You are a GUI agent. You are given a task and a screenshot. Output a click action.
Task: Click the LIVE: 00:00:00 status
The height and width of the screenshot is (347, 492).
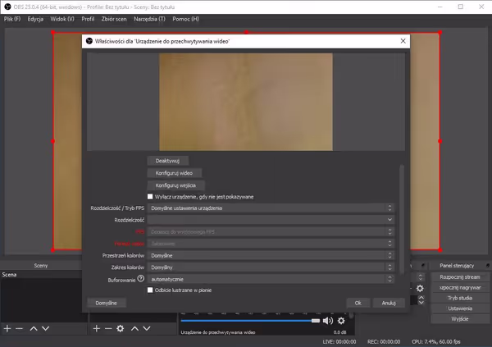pos(339,341)
